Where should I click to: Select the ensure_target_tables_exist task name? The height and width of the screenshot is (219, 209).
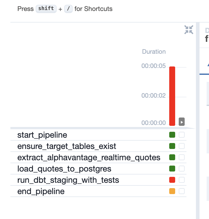(x=67, y=146)
